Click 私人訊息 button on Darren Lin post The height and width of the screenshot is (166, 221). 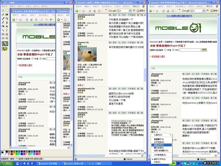pos(122,42)
